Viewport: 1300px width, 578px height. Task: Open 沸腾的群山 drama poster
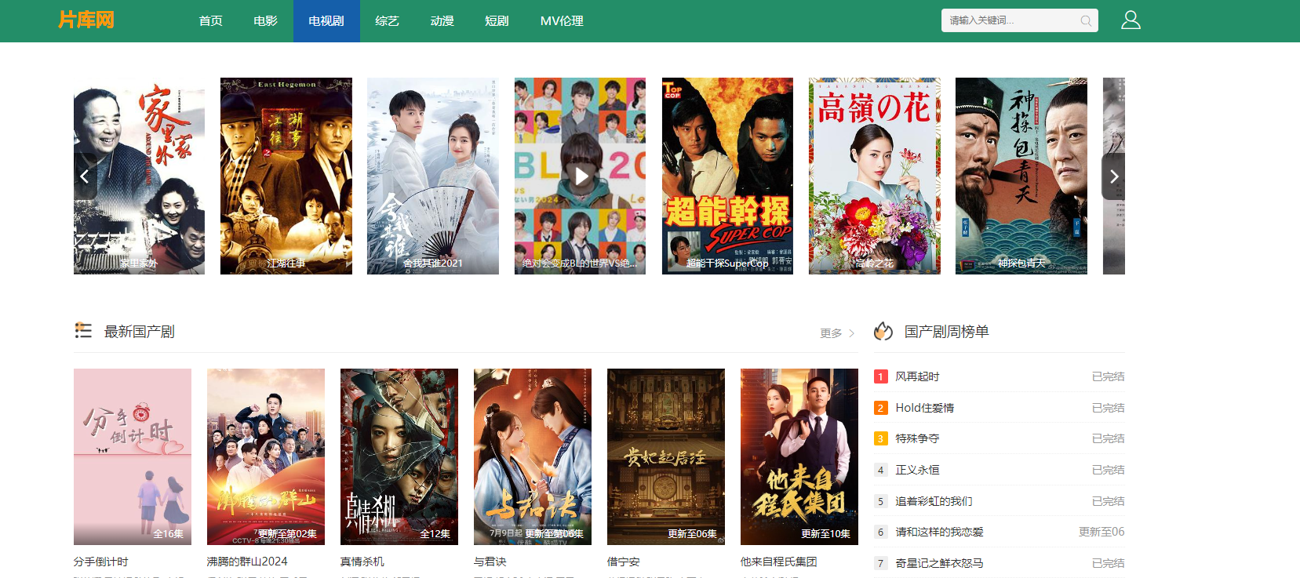coord(266,456)
